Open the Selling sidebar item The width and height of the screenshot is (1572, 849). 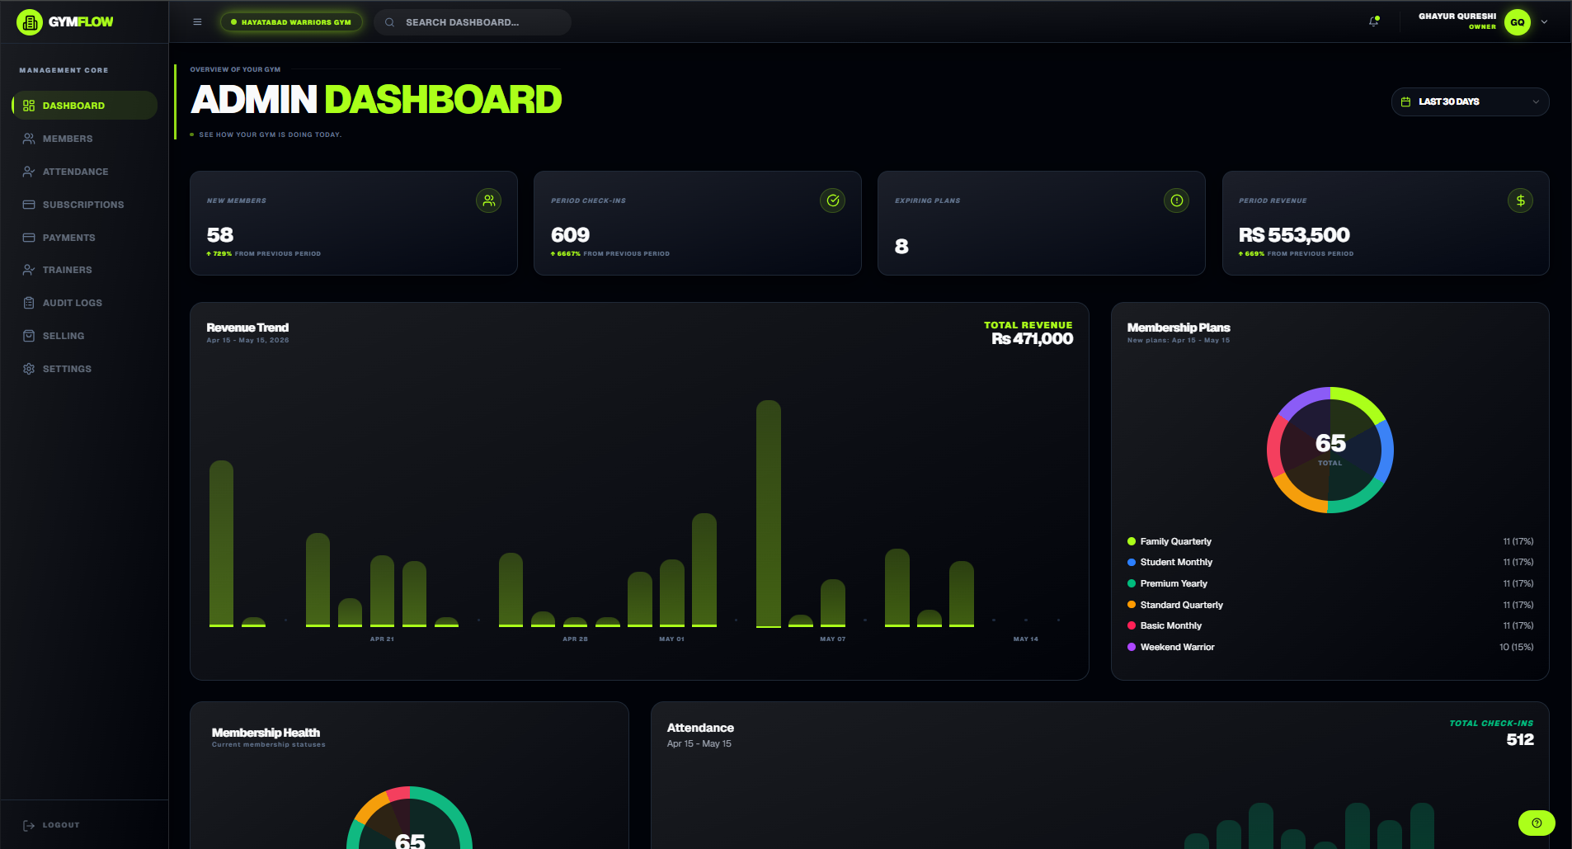84,336
